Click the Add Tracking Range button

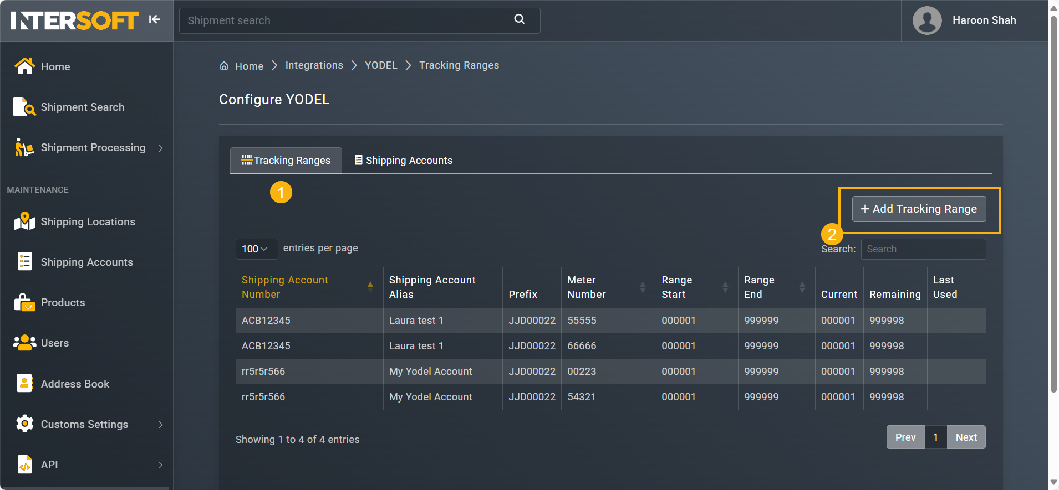coord(919,209)
